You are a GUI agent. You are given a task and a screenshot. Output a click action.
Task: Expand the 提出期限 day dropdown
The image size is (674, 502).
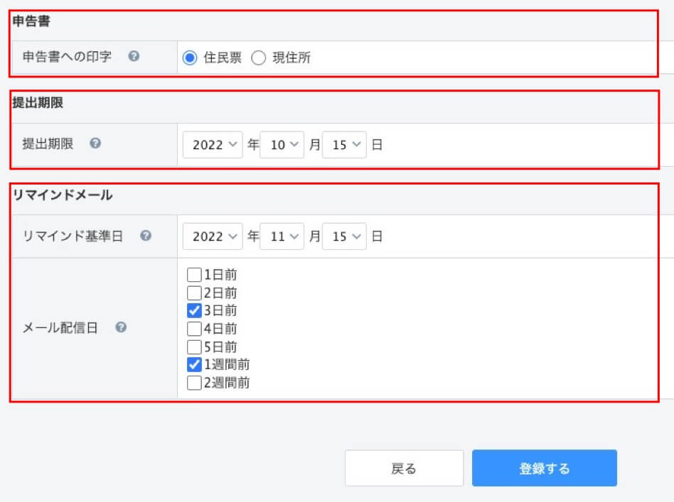point(344,144)
